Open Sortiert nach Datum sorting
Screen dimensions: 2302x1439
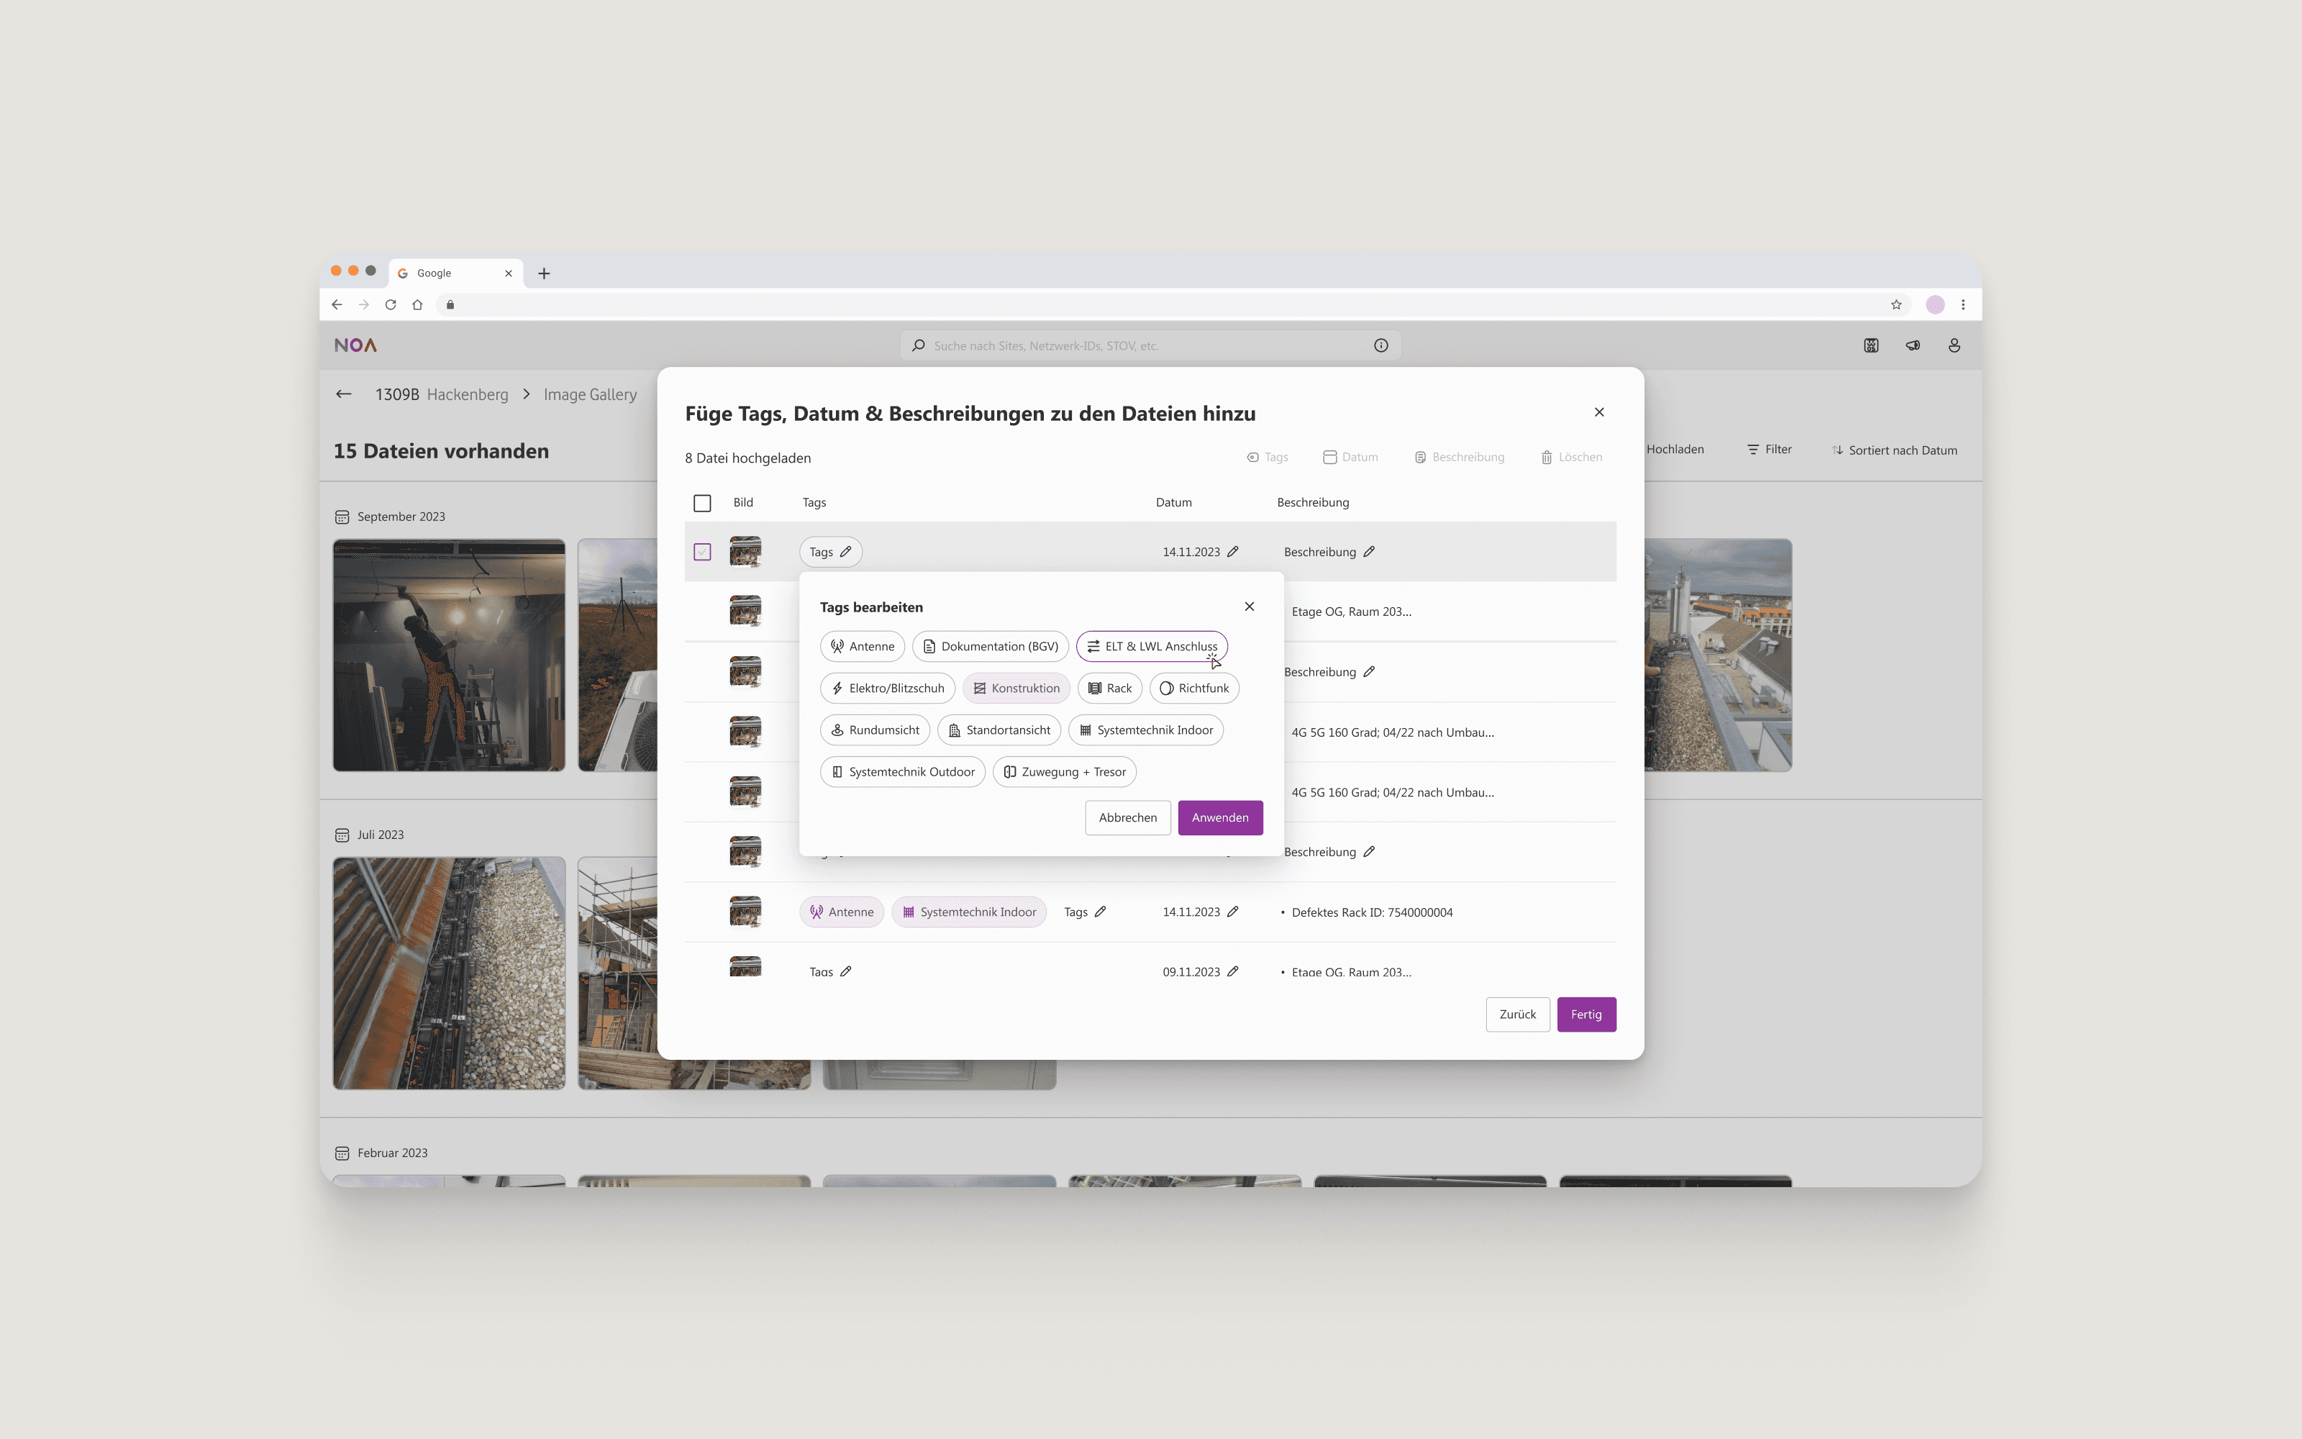click(1894, 450)
